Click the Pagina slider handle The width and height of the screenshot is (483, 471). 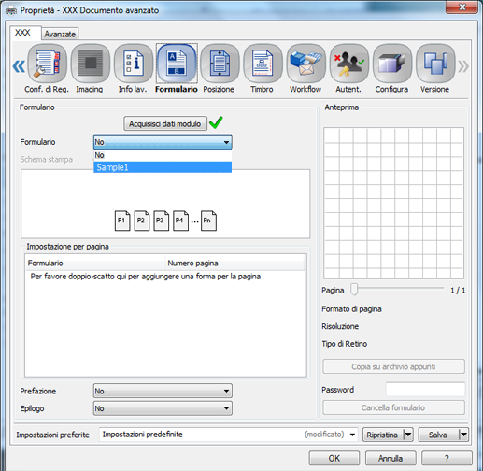tap(354, 290)
